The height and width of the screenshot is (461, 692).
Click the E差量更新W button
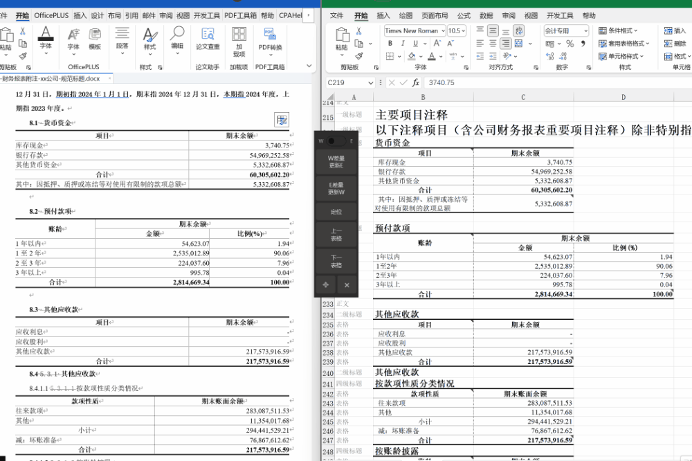point(336,188)
